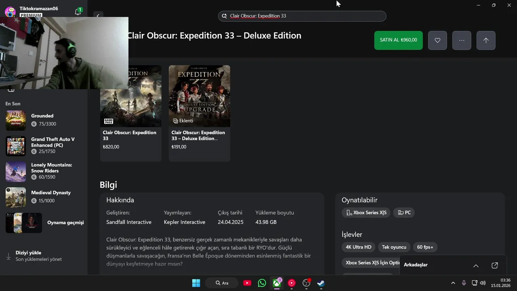Click the PC platform tag
The width and height of the screenshot is (517, 291).
(x=404, y=213)
